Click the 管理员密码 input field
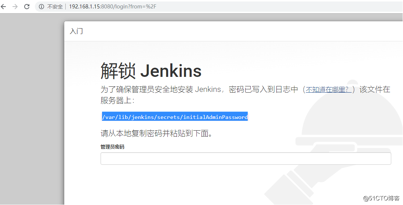Screen dimensions: 403x205 pos(246,159)
